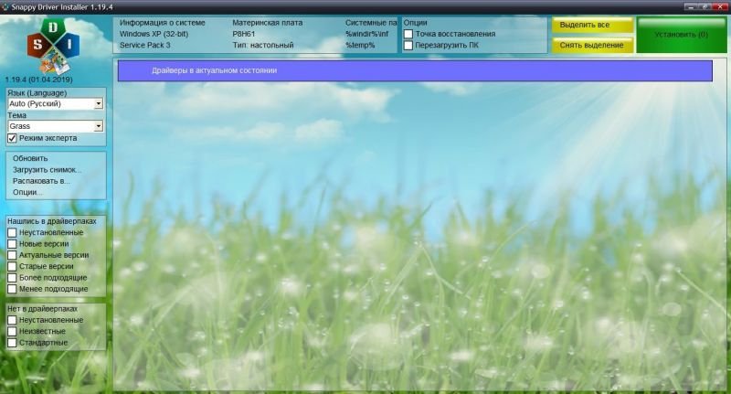The width and height of the screenshot is (731, 394).
Task: Open the Тема Grass theme dropdown
Action: [55, 126]
